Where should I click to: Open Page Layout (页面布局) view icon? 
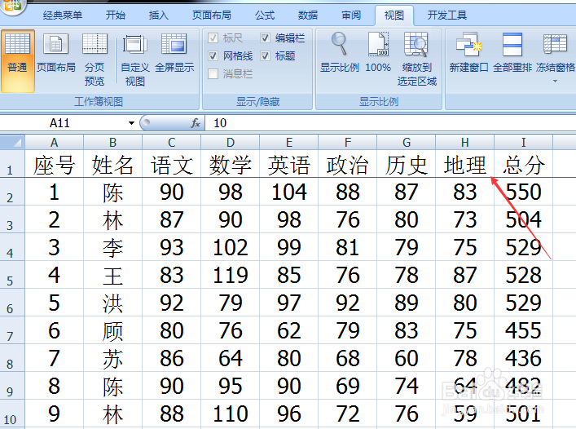[56, 44]
